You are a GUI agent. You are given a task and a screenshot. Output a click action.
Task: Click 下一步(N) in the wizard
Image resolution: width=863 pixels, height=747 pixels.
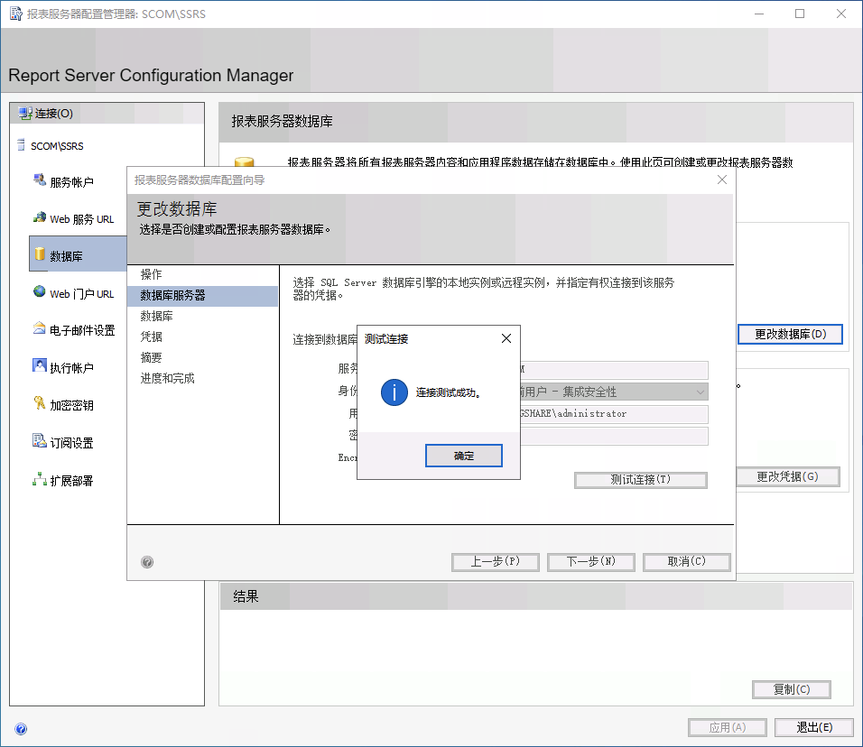590,561
